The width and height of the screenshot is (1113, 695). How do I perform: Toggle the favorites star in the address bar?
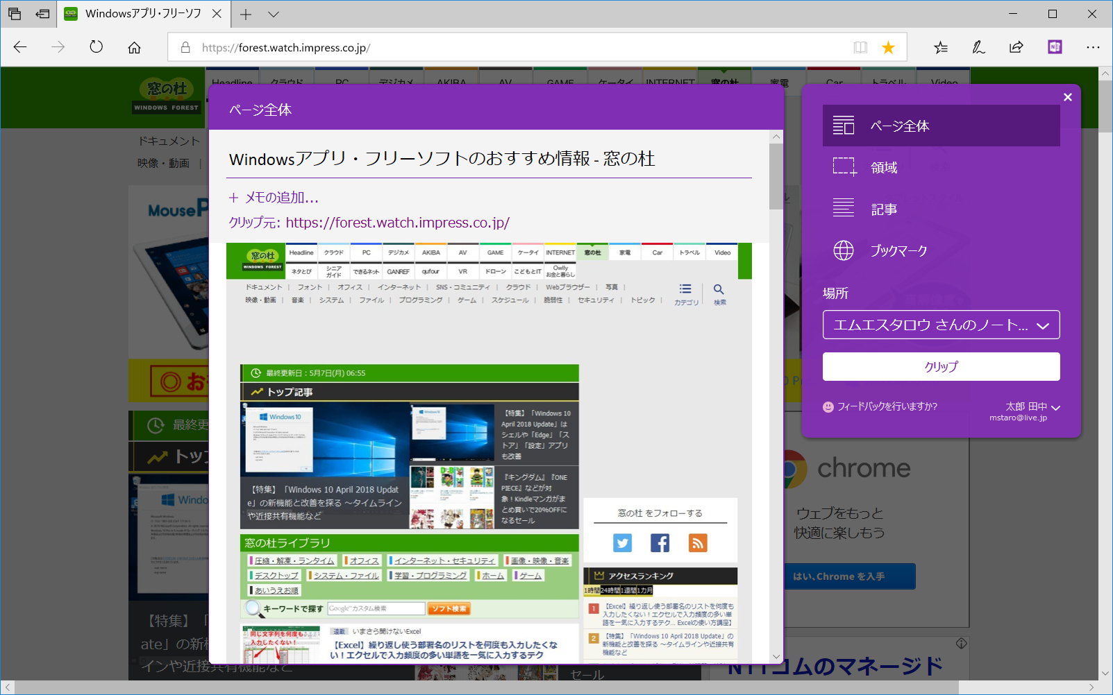[888, 47]
